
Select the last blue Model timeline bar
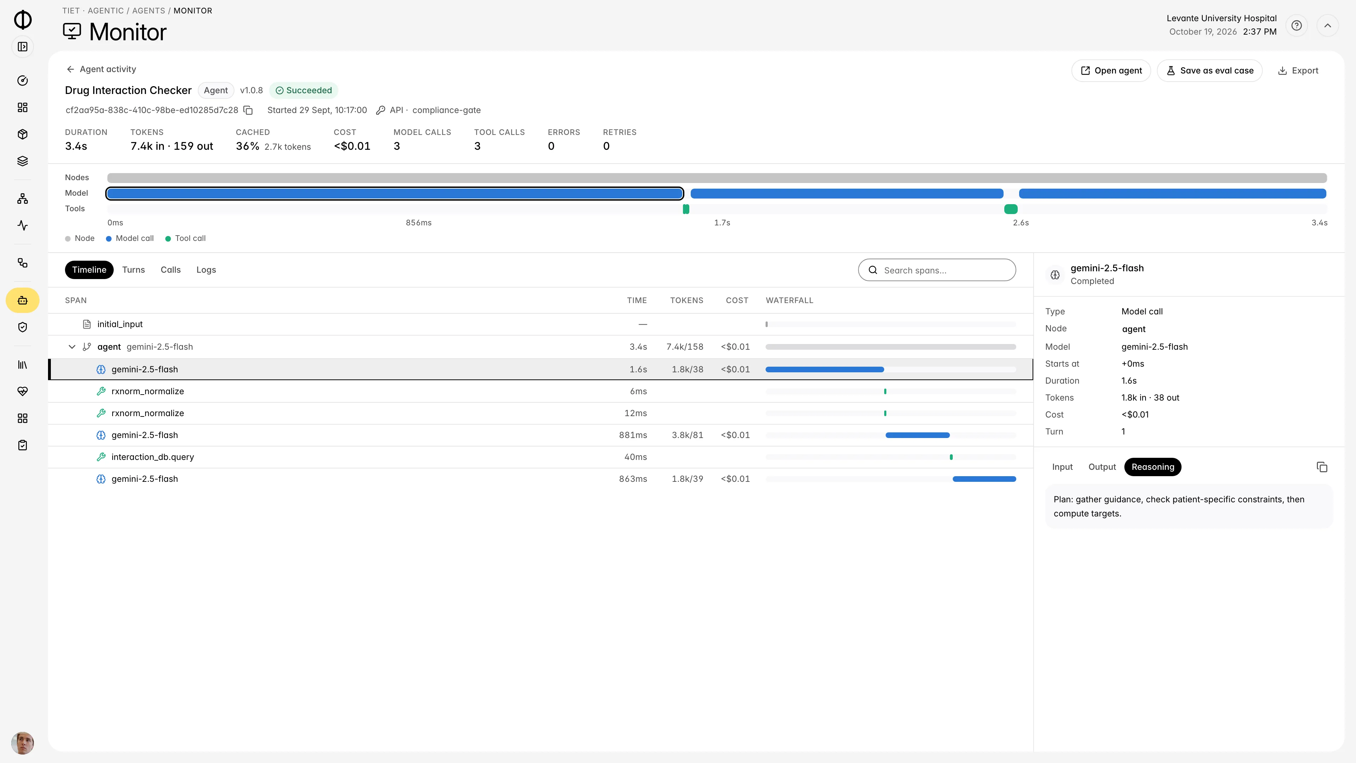click(x=1172, y=194)
